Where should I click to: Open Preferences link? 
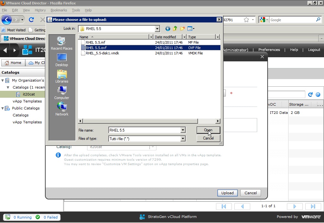pos(269,50)
